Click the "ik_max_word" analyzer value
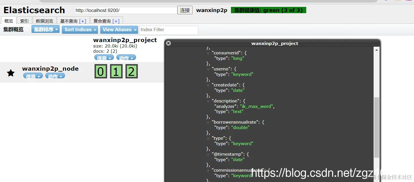Image resolution: width=414 pixels, height=182 pixels. click(257, 106)
